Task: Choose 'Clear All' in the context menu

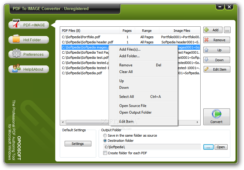Action: pyautogui.click(x=143, y=72)
